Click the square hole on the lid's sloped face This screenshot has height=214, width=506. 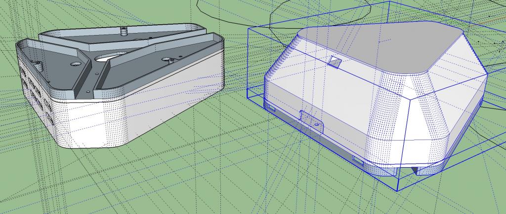pos(335,62)
